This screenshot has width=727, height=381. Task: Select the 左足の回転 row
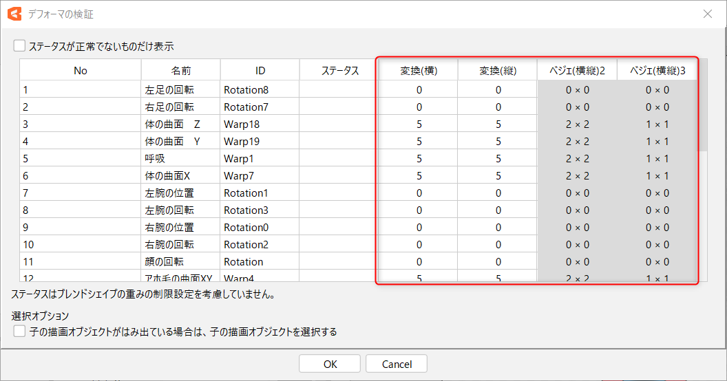169,90
